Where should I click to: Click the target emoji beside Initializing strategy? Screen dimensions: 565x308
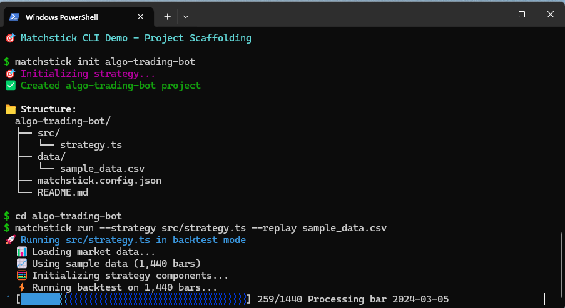(10, 73)
